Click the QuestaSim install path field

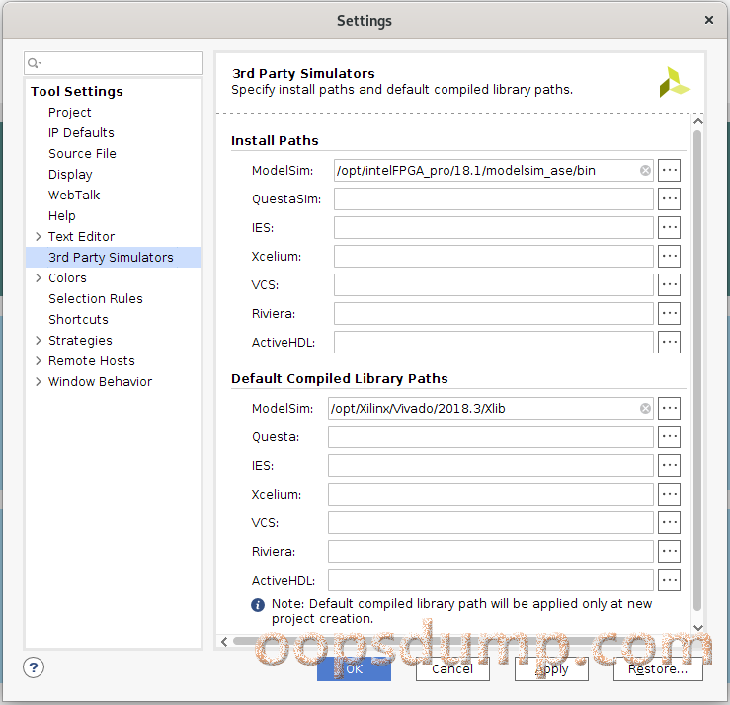pos(494,198)
